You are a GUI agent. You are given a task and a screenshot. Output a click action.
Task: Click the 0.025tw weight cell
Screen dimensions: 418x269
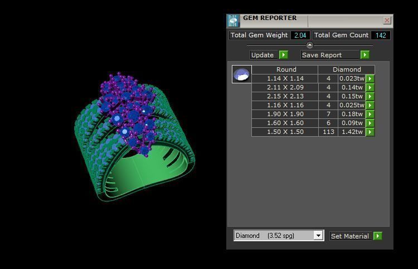352,105
